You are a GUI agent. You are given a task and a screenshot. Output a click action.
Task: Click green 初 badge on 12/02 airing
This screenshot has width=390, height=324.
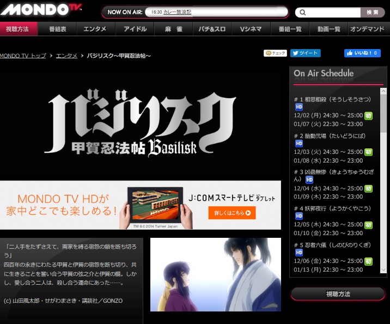[x=368, y=116]
